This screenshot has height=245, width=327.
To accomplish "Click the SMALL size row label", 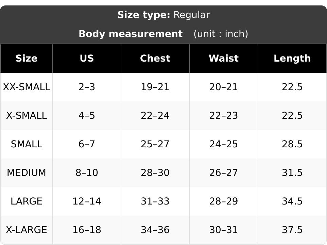I will pos(27,144).
